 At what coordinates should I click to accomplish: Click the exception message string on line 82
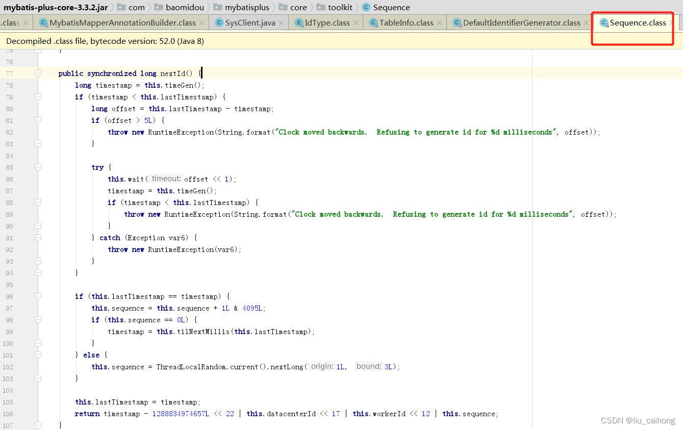pos(416,132)
